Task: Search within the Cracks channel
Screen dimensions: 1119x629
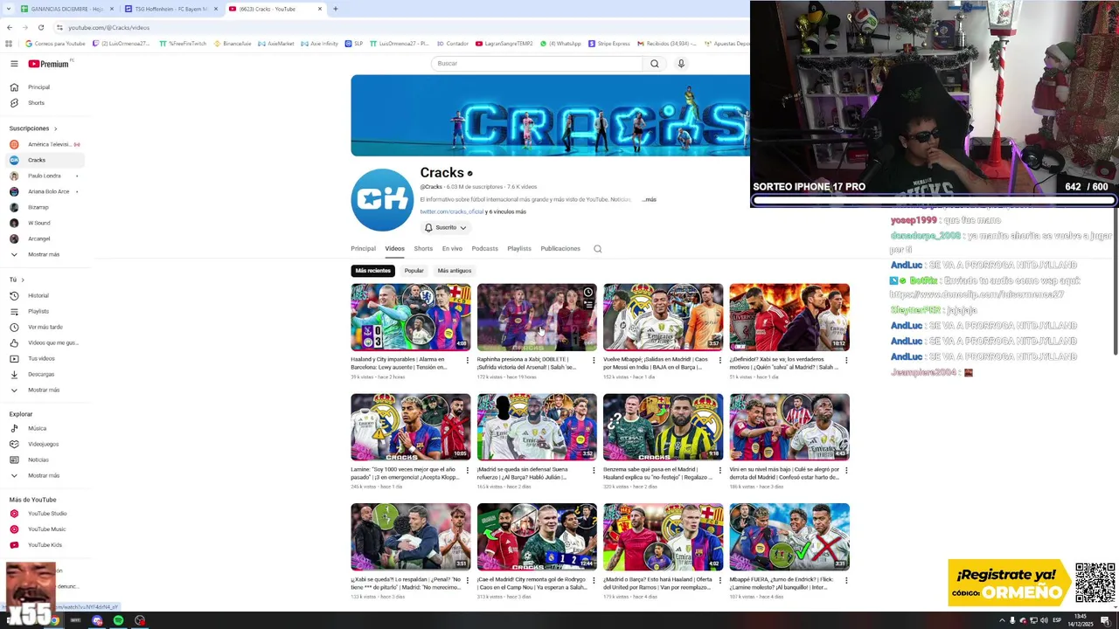Action: [598, 249]
